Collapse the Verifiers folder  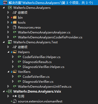pos(8,72)
